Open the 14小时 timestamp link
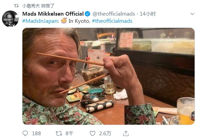The image size is (199, 140). click(148, 14)
